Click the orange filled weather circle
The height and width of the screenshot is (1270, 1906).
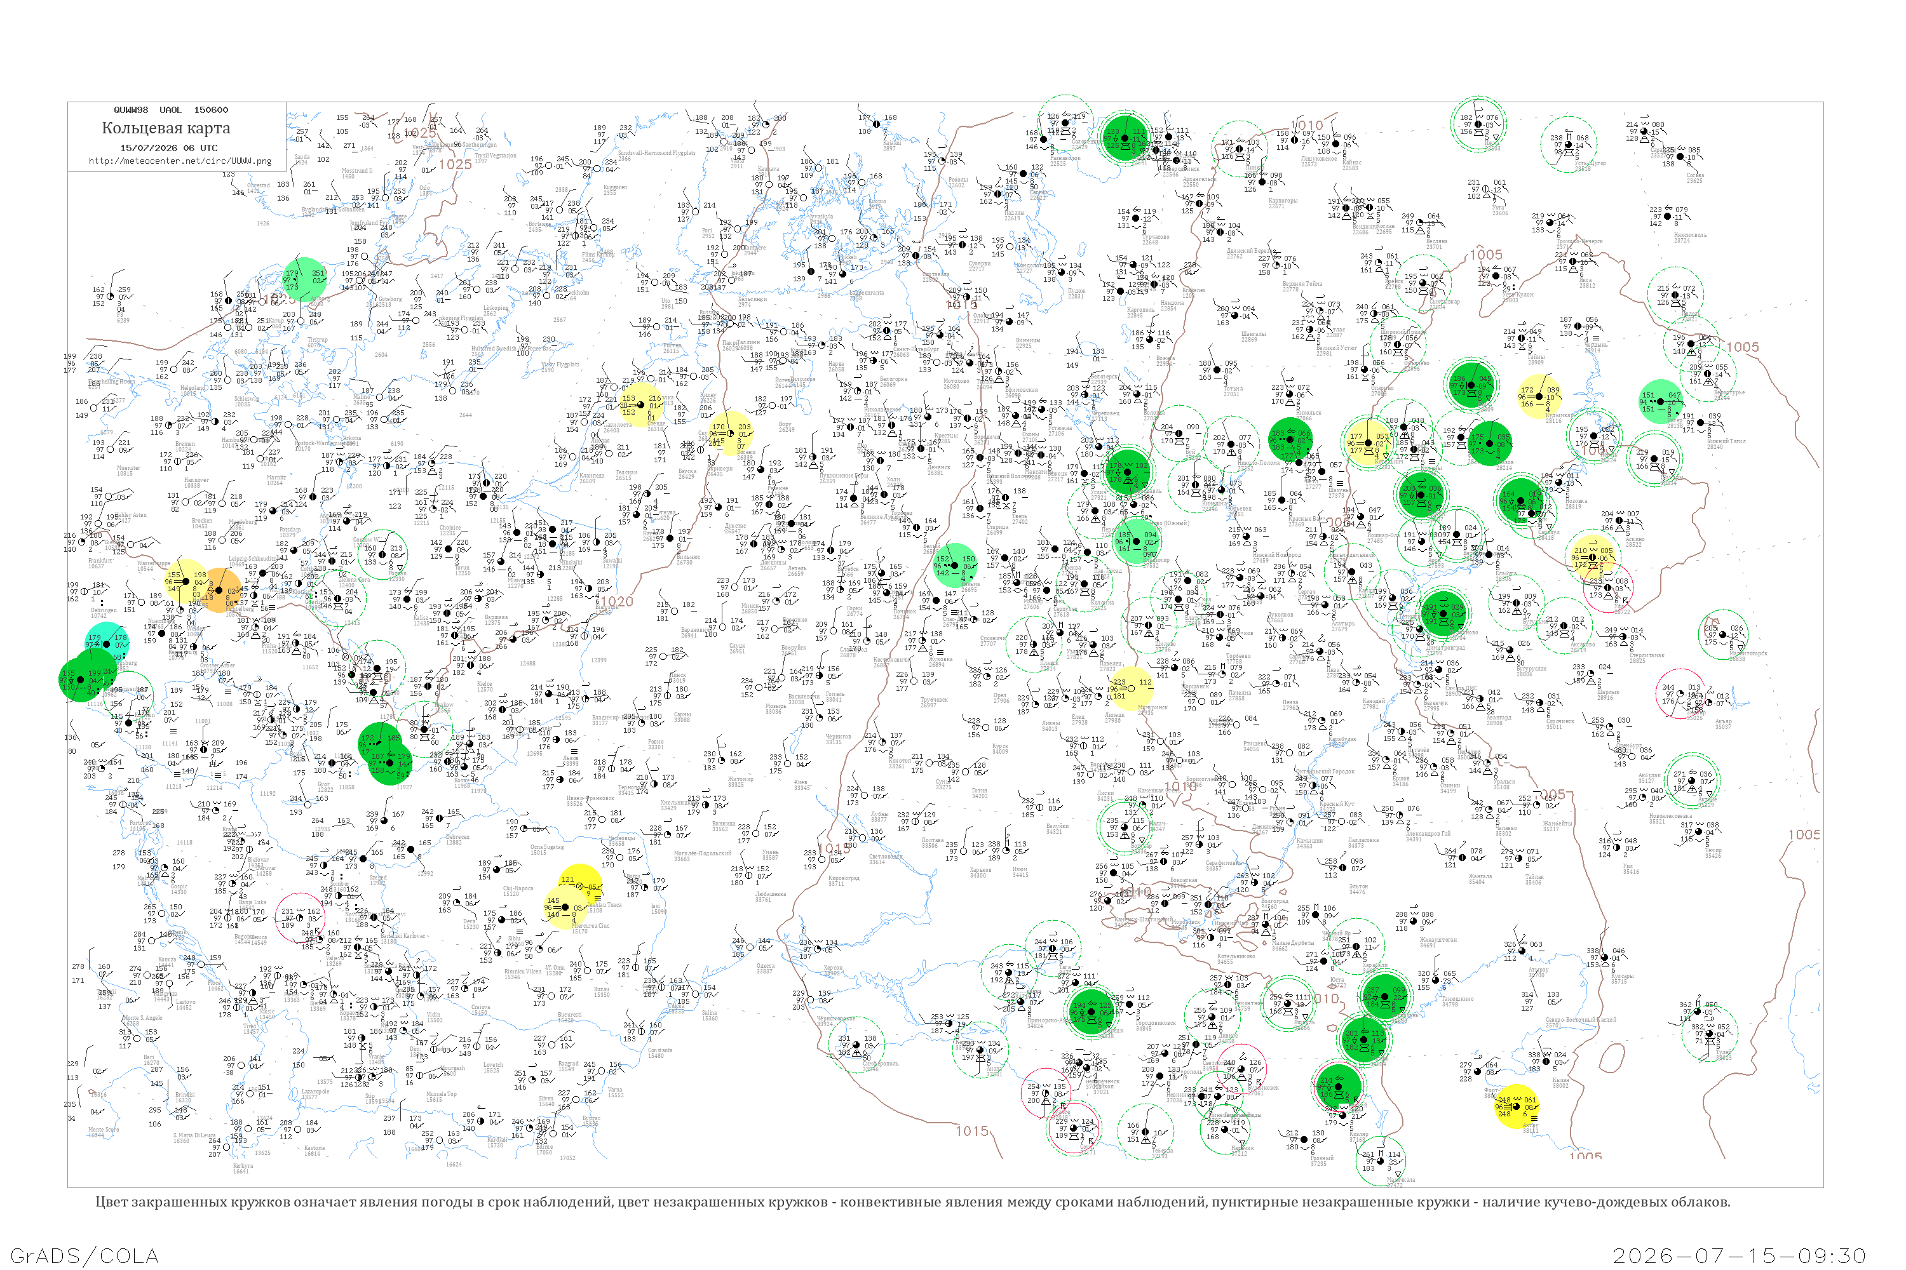coord(219,590)
